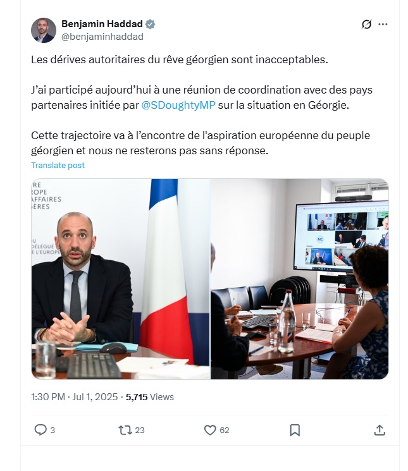Click the reply count 3
This screenshot has width=408, height=471.
click(53, 430)
